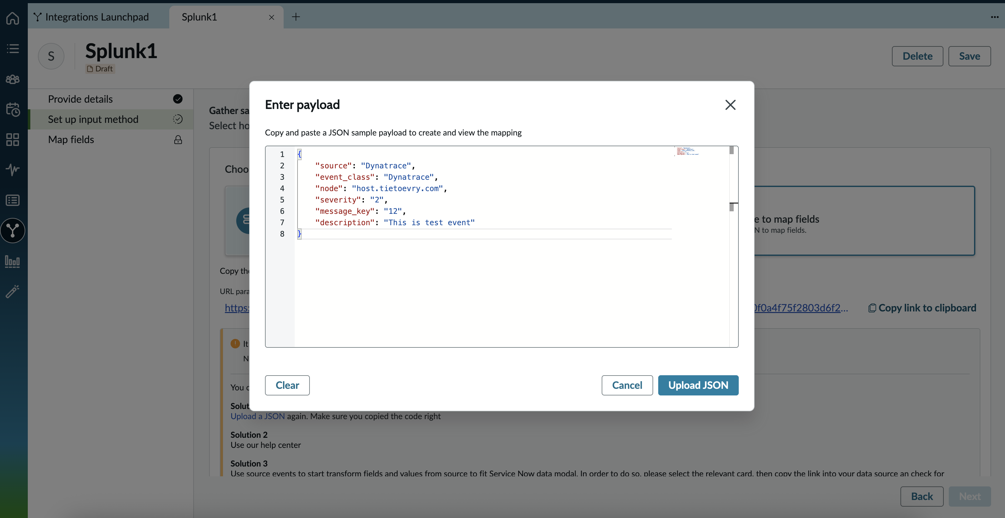Viewport: 1005px width, 518px height.
Task: Open the dashboard grid icon in sidebar
Action: pos(13,139)
